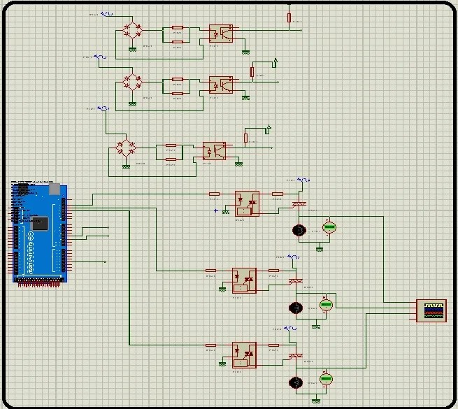This screenshot has width=458, height=409.
Task: Click the bottom green voltmeter
Action: (326, 379)
